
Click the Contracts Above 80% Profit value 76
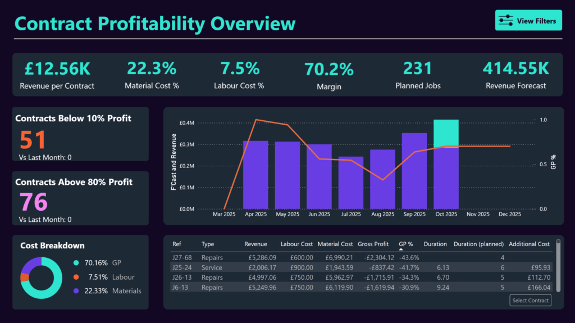tap(34, 202)
